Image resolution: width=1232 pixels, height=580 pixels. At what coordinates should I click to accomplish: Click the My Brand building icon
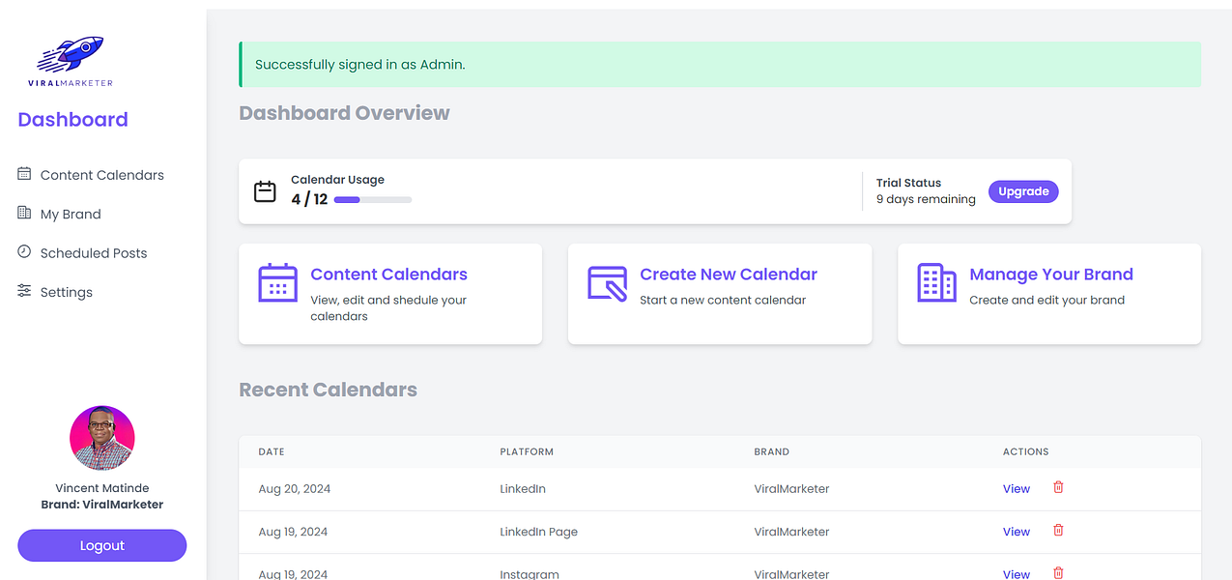point(24,213)
